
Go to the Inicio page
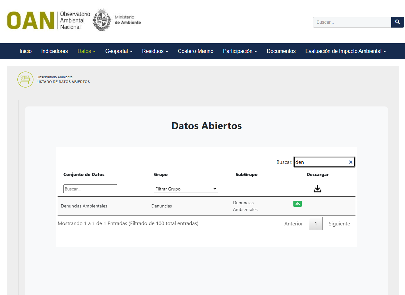click(x=25, y=51)
